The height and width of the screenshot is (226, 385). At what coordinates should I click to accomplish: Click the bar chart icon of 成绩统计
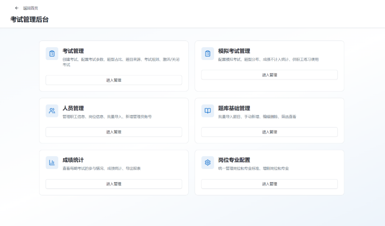52,162
